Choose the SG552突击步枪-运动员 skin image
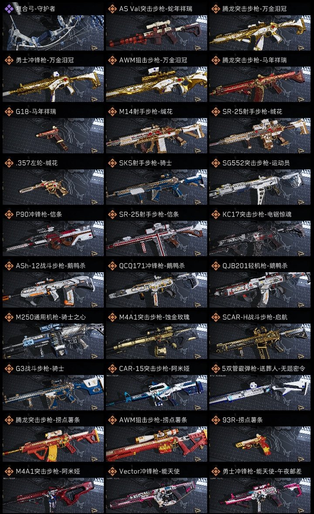This screenshot has height=514, width=314. pyautogui.click(x=260, y=187)
